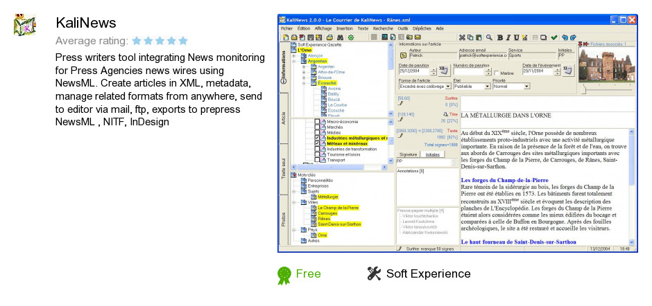This screenshot has width=652, height=306.
Task: Switch to the Photos side tab
Action: pos(283,219)
